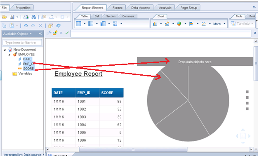Select the Employee Report title

[x=78, y=74]
